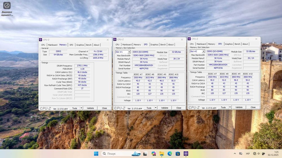Select the SPD tab in the Memory window
The height and width of the screenshot is (158, 282).
pyautogui.click(x=71, y=45)
